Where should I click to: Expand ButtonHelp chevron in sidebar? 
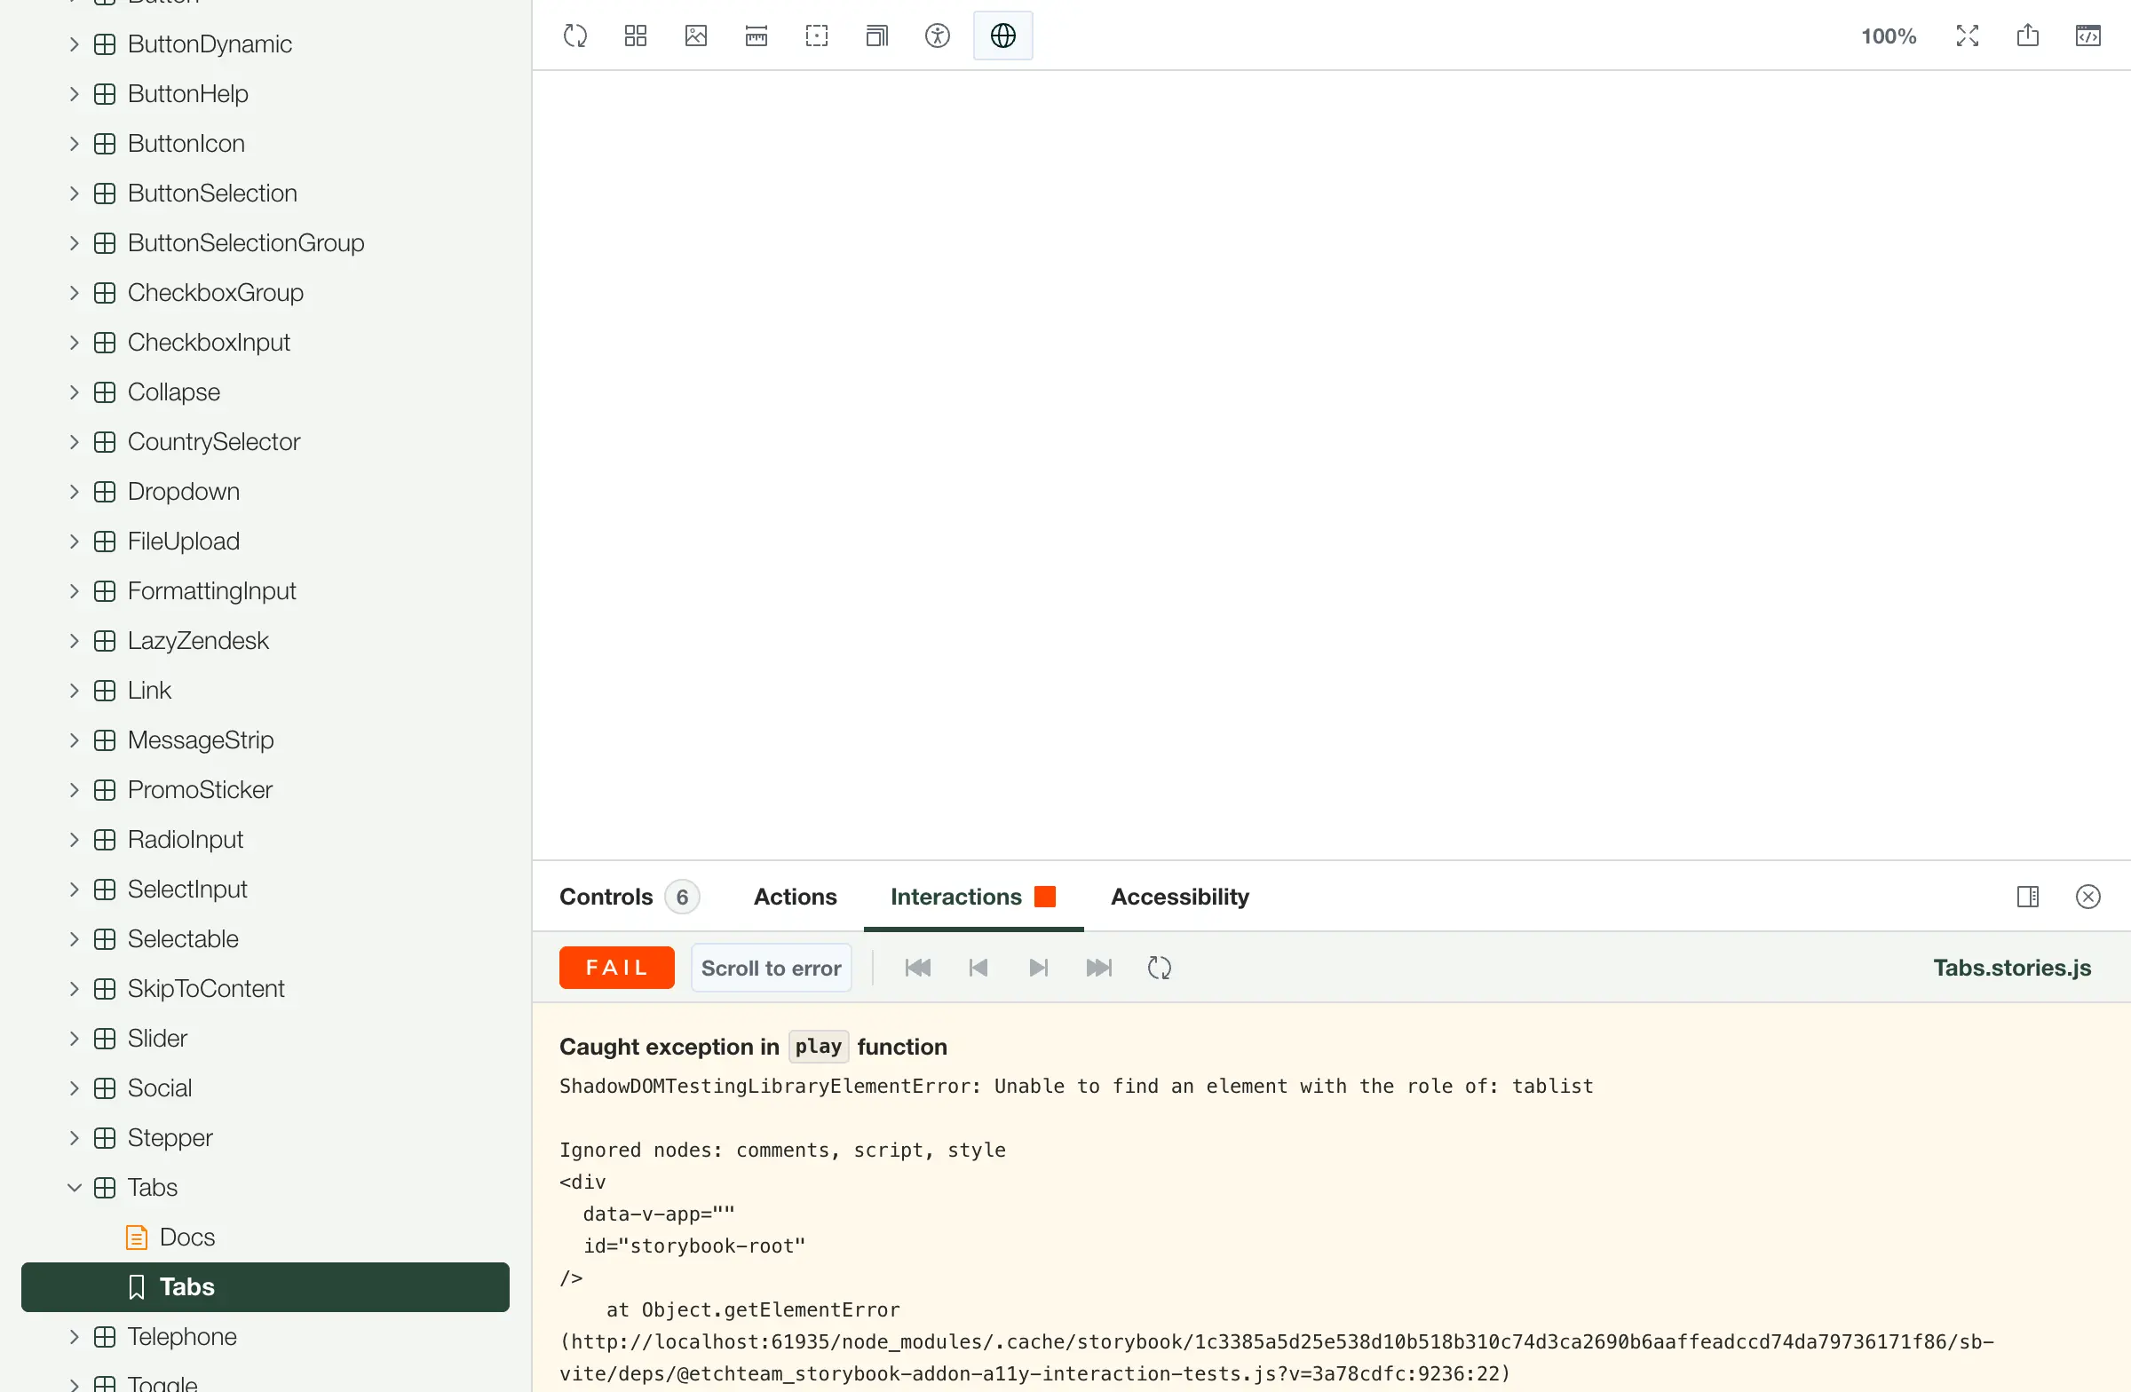pyautogui.click(x=75, y=94)
